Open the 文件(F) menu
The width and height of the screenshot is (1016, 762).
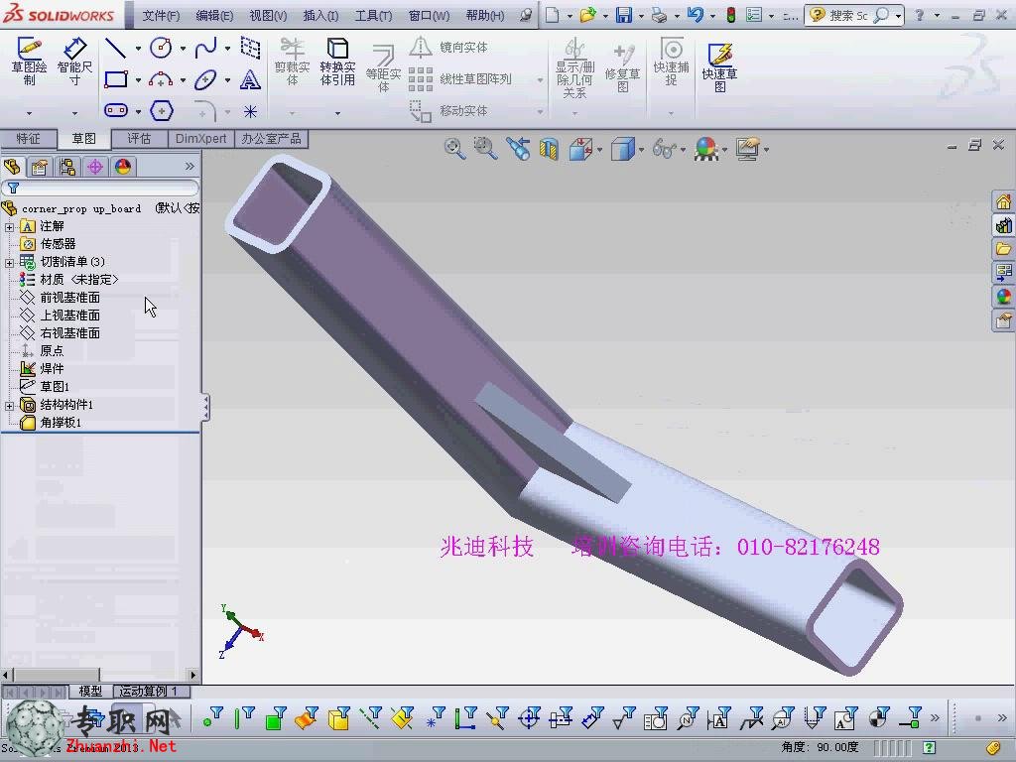[161, 16]
